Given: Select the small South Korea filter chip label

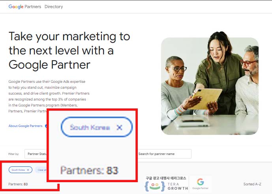Looking at the screenshot, I should (x=18, y=170).
